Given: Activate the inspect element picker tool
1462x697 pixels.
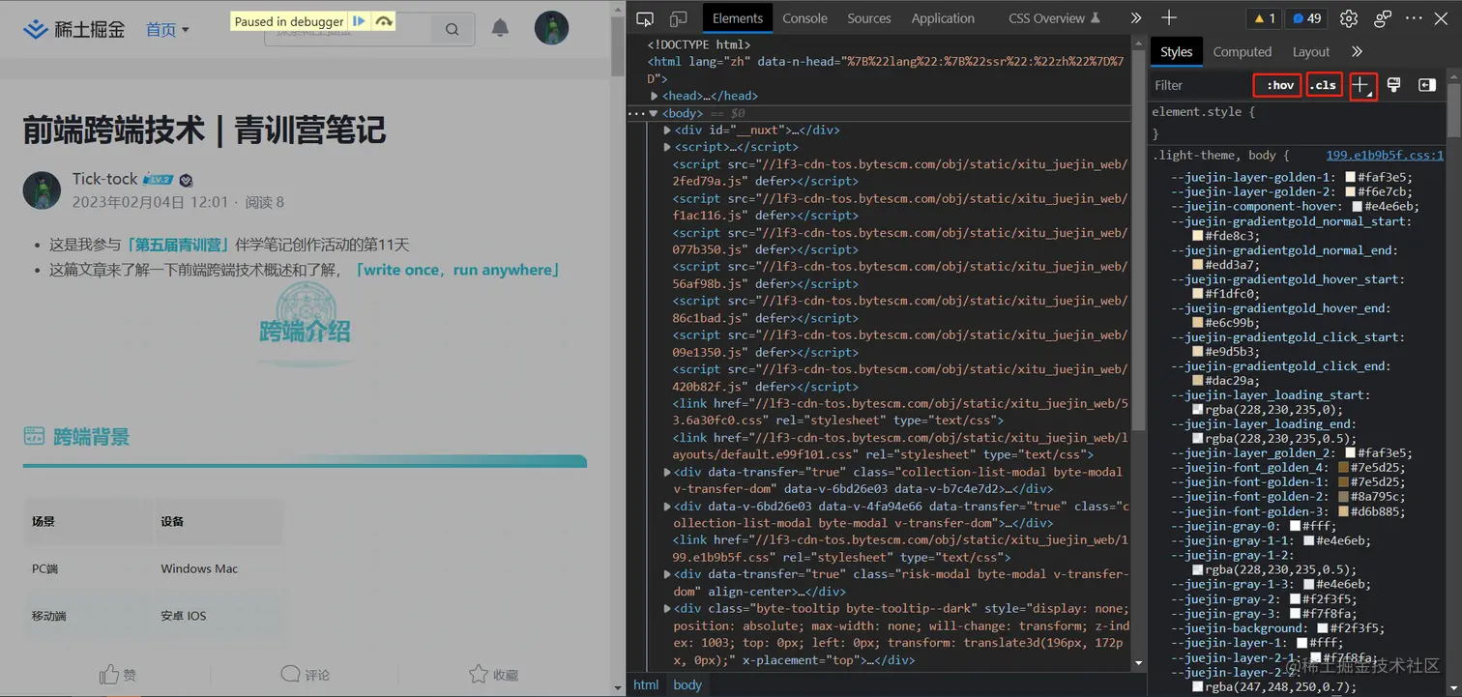Looking at the screenshot, I should coord(646,18).
